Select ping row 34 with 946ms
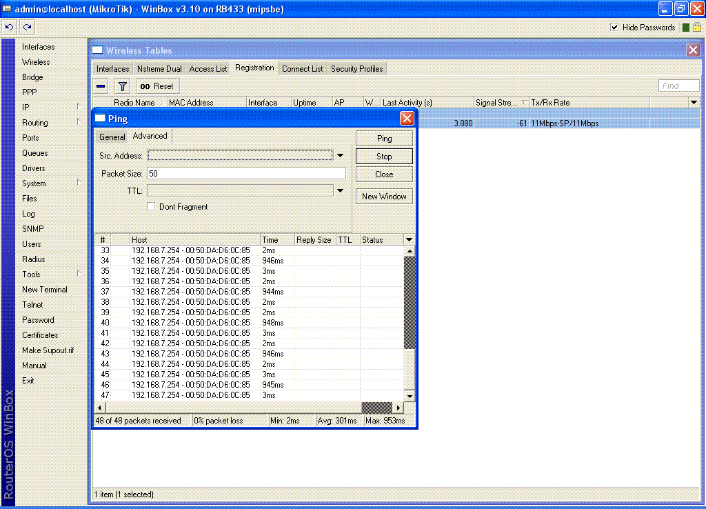The height and width of the screenshot is (509, 706). point(249,260)
